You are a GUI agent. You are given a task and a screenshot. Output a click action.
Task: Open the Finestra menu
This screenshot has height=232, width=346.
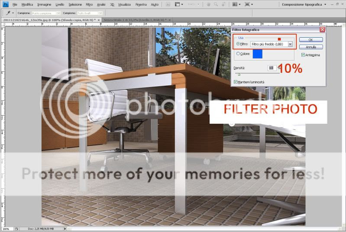(141, 4)
